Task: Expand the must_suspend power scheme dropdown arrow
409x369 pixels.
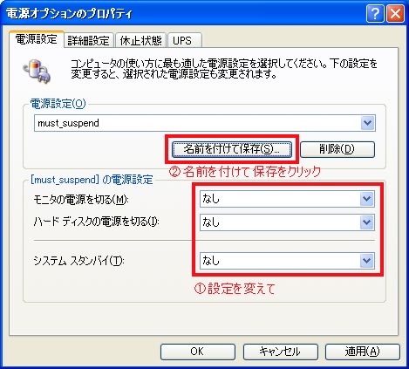Action: pos(367,123)
